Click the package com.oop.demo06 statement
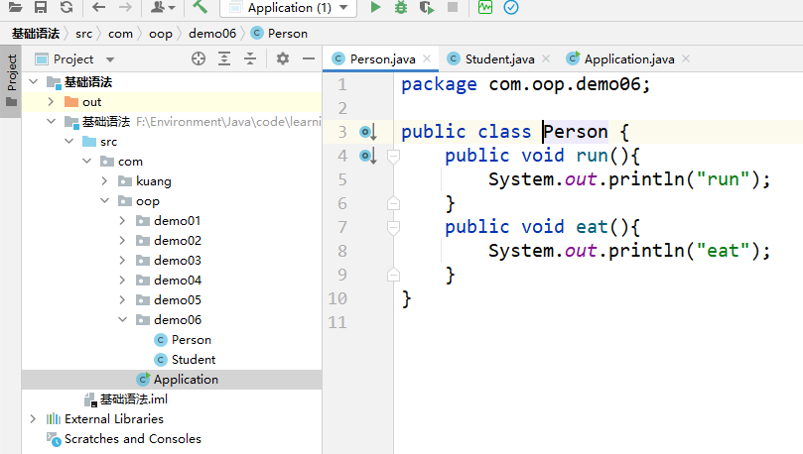This screenshot has width=803, height=454. [x=525, y=84]
